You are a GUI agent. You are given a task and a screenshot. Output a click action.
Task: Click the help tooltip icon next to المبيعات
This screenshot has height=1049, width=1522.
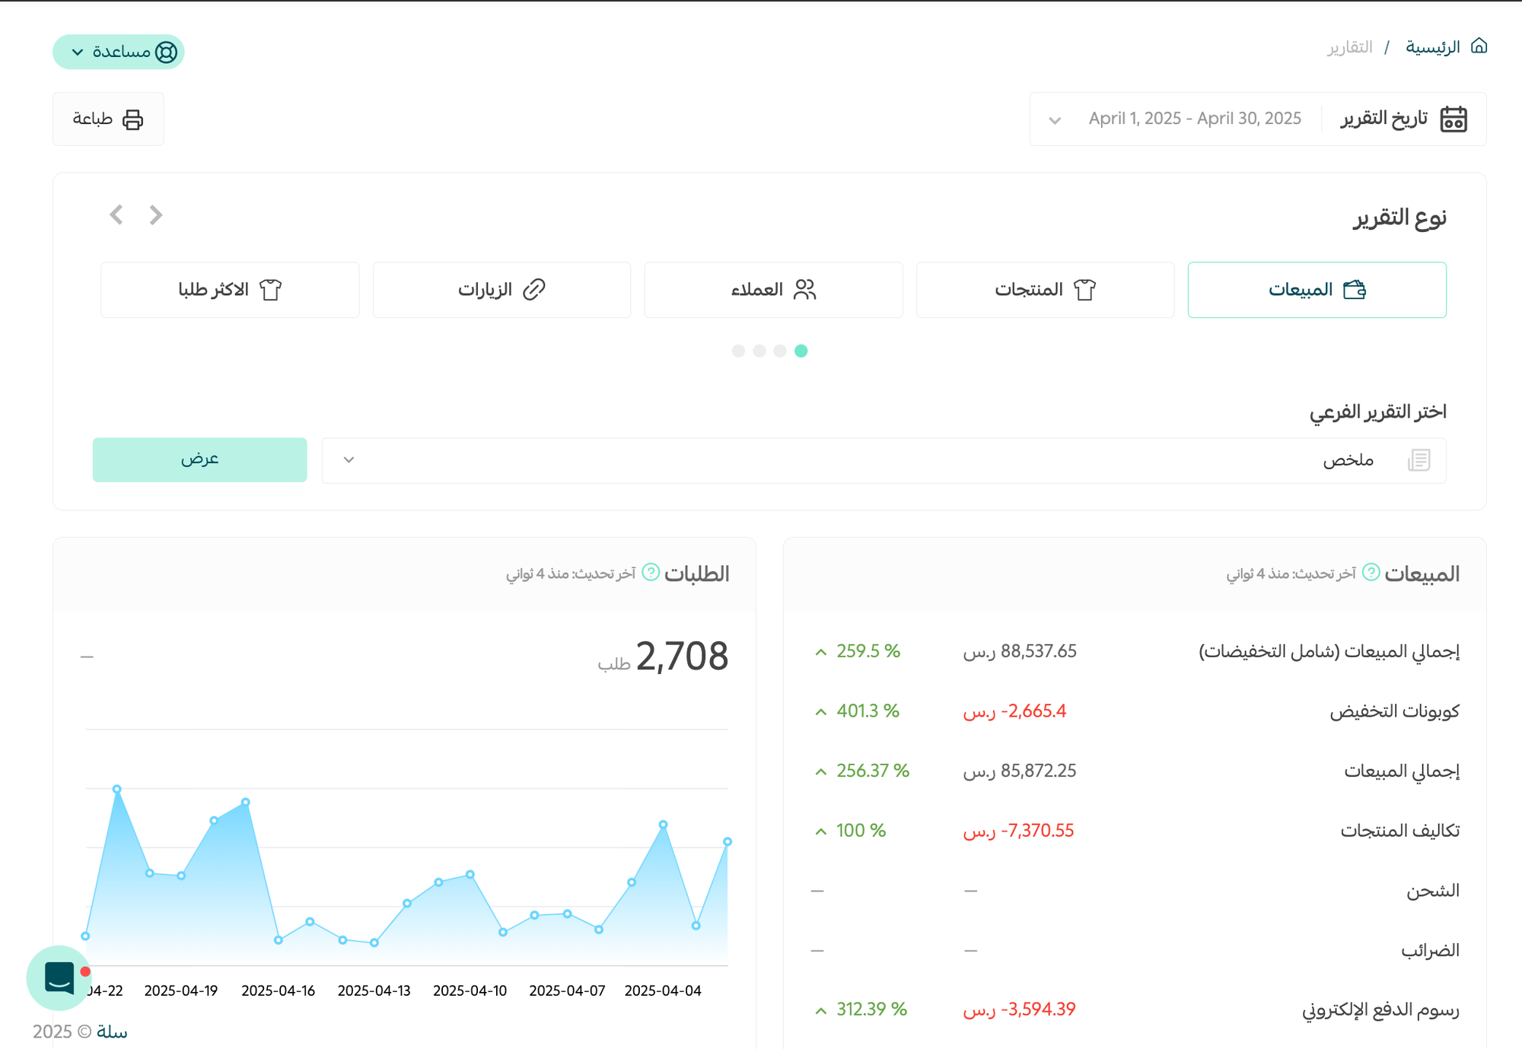pos(1371,573)
